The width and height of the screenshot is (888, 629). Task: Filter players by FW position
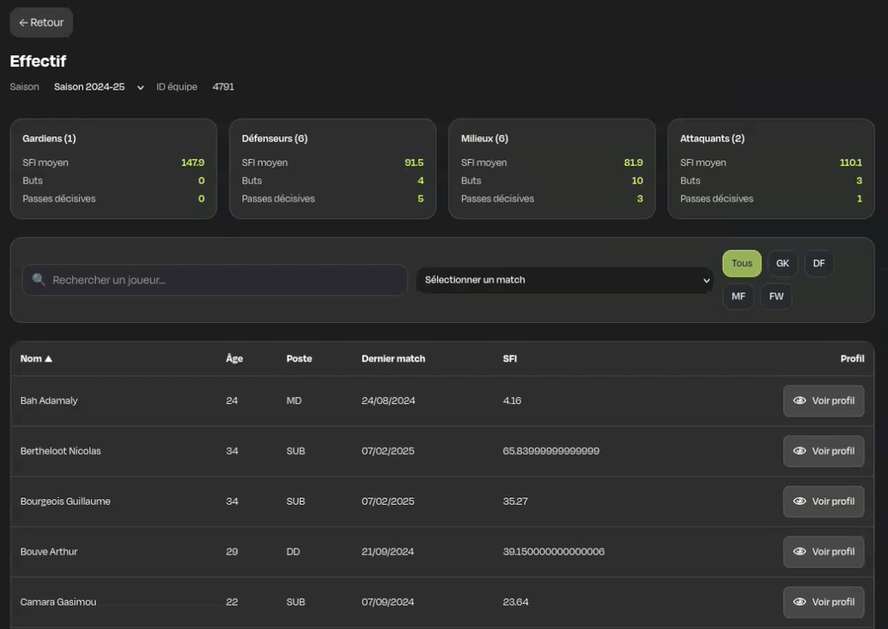click(776, 296)
